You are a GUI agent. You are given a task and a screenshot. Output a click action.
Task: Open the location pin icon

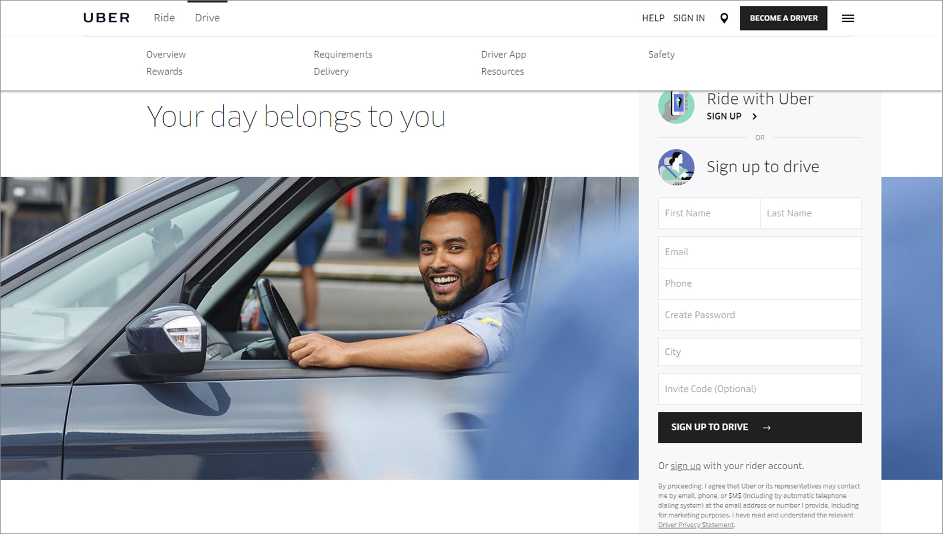(x=724, y=18)
